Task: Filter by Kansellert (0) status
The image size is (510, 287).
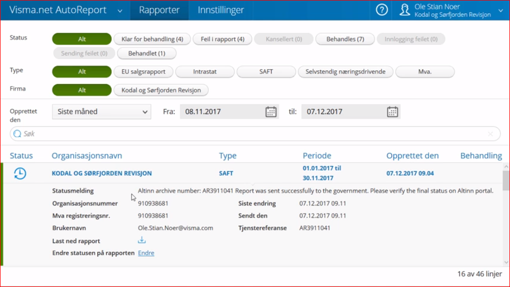Action: [x=284, y=39]
